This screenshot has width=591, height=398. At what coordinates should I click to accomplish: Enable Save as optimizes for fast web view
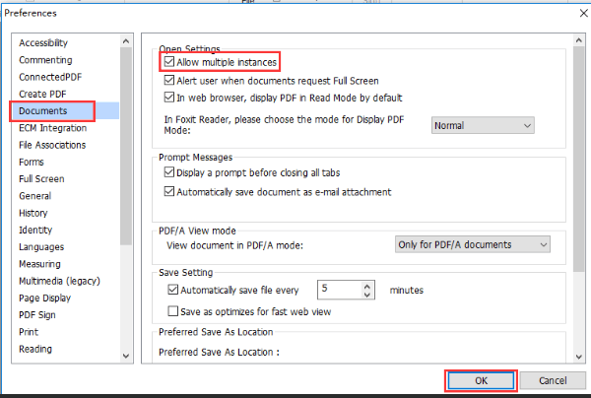pos(174,311)
